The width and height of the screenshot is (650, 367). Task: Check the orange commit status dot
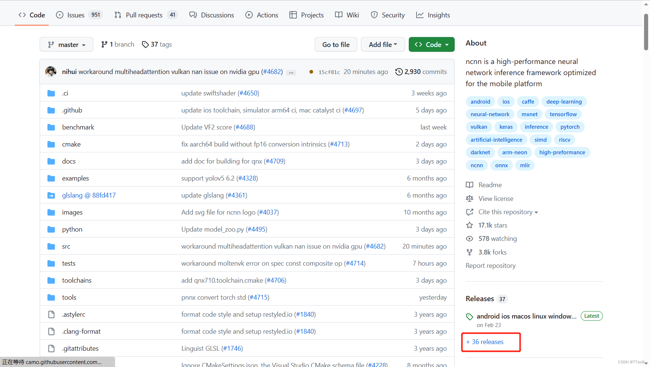[311, 72]
